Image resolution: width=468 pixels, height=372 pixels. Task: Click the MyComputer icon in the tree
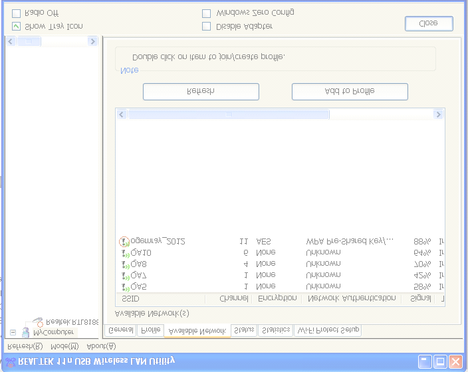tap(26, 332)
